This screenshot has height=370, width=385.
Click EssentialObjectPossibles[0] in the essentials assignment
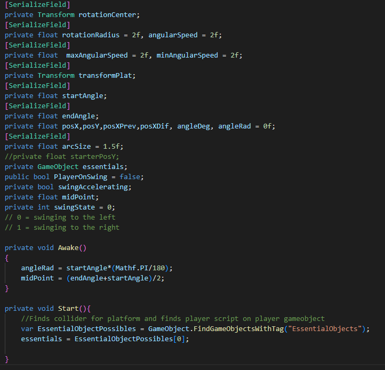pyautogui.click(x=130, y=339)
